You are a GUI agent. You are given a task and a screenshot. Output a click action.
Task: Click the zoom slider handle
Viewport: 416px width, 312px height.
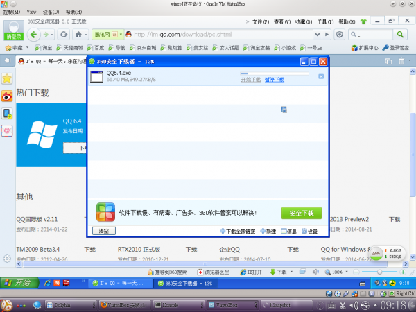[x=380, y=272]
